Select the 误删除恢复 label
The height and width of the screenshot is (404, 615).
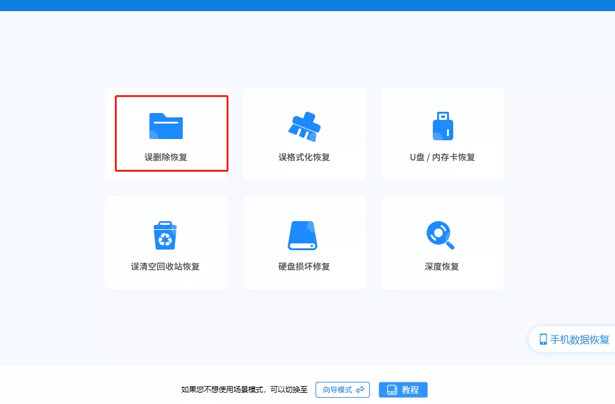pyautogui.click(x=166, y=158)
